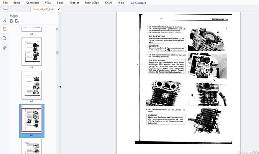Click the Share tab
Screen dimensions: 259x154
[x=109, y=3]
